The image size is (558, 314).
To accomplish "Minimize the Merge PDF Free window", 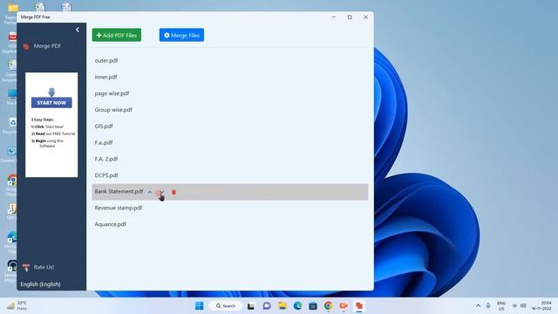I will tap(334, 17).
